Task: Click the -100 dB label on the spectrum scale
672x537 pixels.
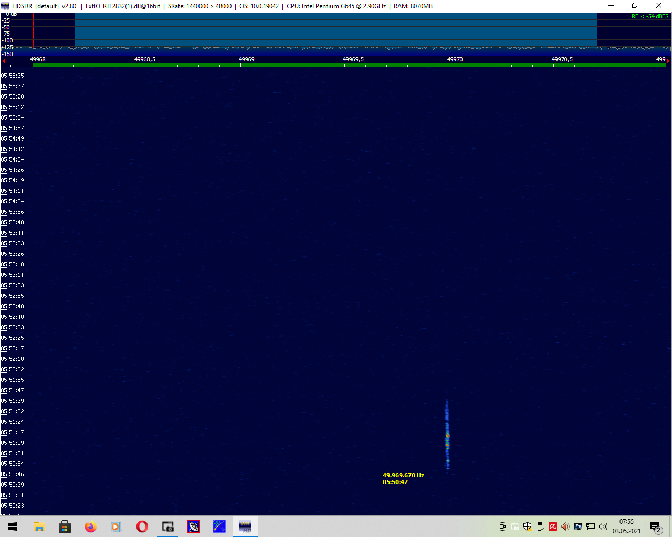Action: (x=7, y=40)
